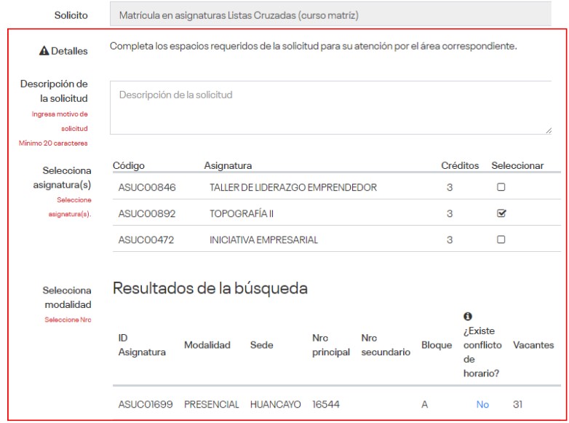Click the textarea resize handle corner
This screenshot has width=569, height=423.
pos(548,130)
